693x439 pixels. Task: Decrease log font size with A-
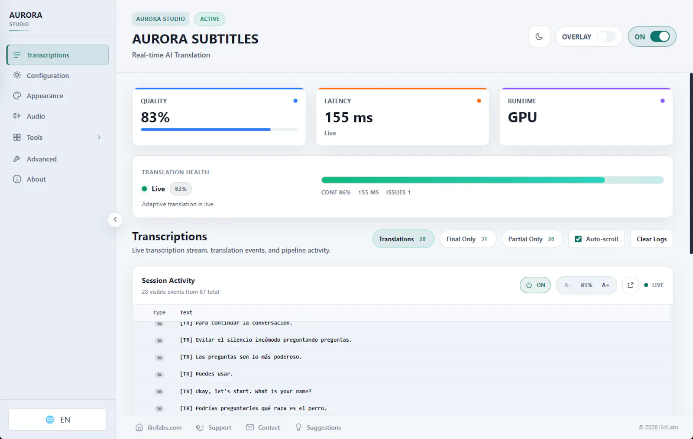pyautogui.click(x=567, y=285)
